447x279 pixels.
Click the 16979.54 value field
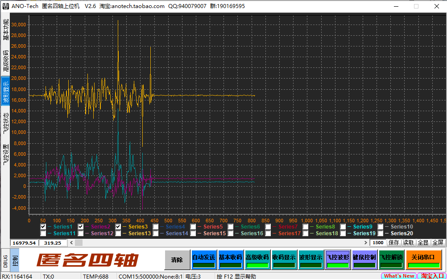pos(24,243)
